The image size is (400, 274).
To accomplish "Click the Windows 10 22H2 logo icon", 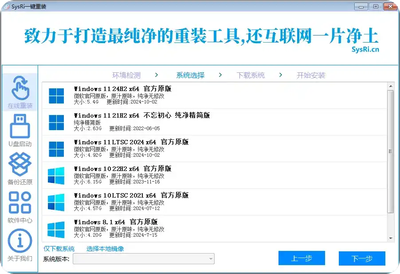I will pos(56,175).
